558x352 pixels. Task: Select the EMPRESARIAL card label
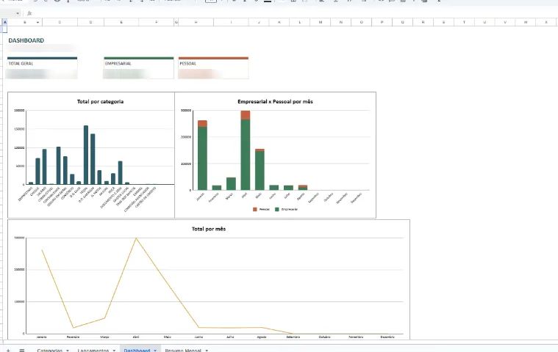[118, 64]
